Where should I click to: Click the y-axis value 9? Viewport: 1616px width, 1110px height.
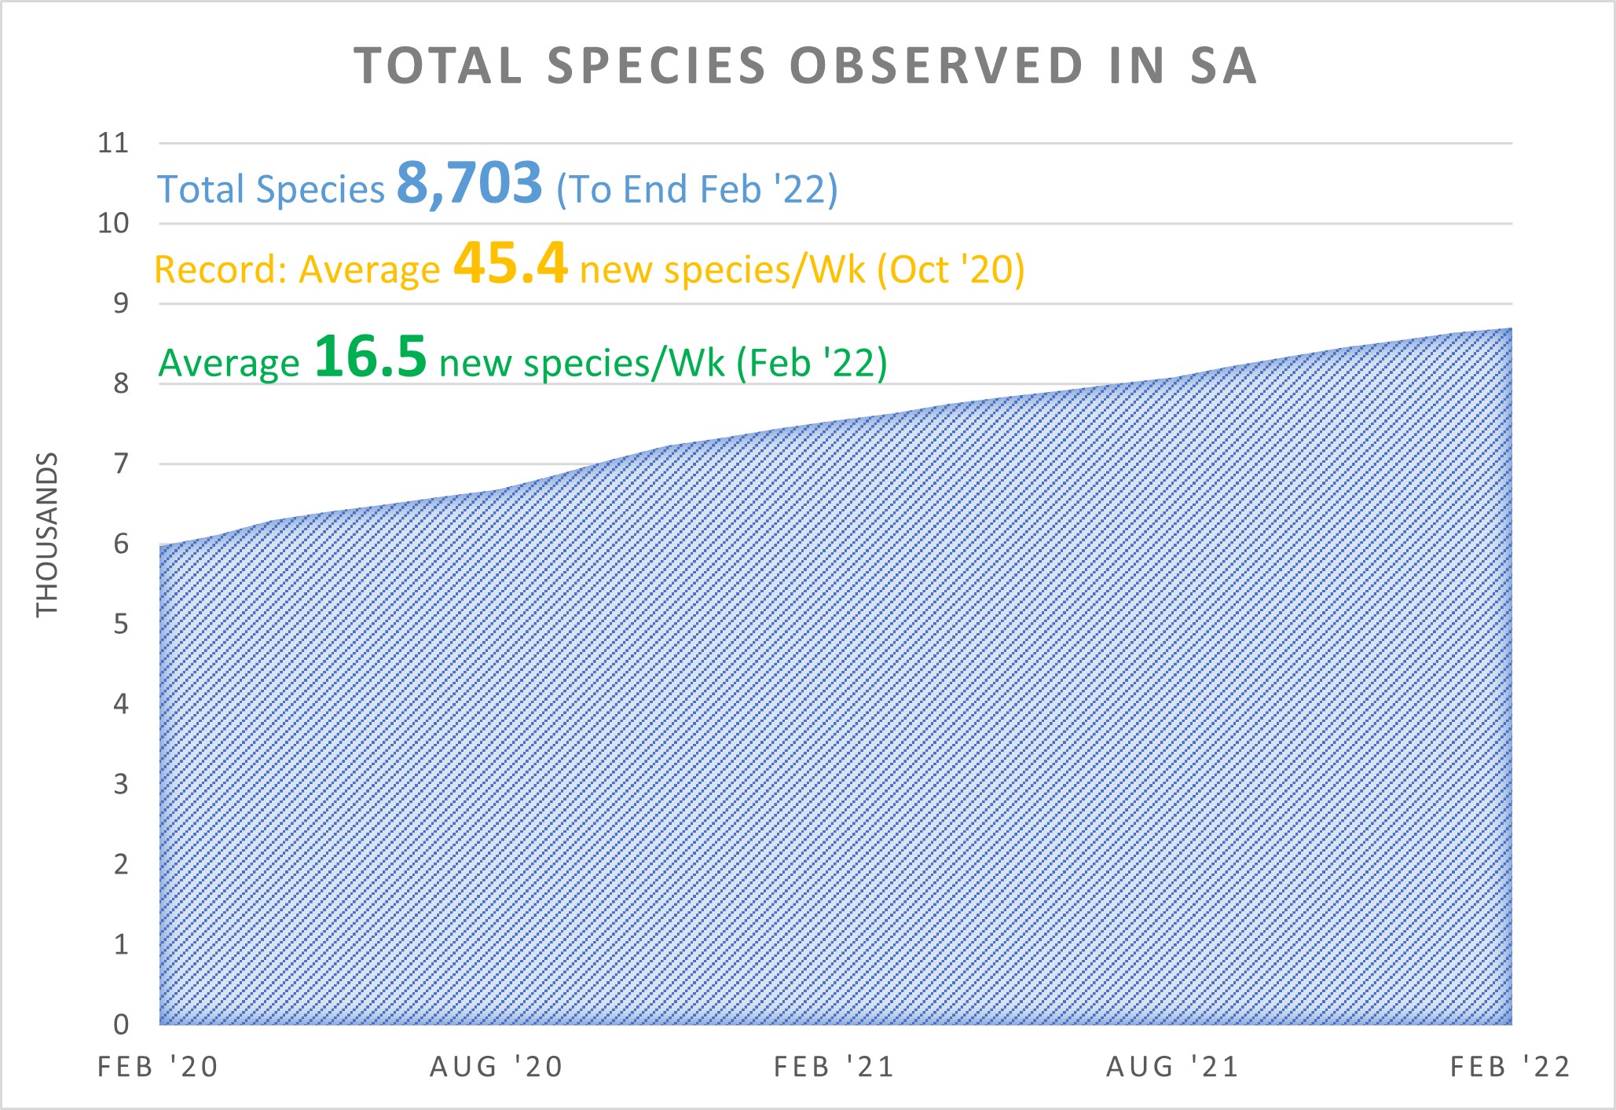pos(120,303)
